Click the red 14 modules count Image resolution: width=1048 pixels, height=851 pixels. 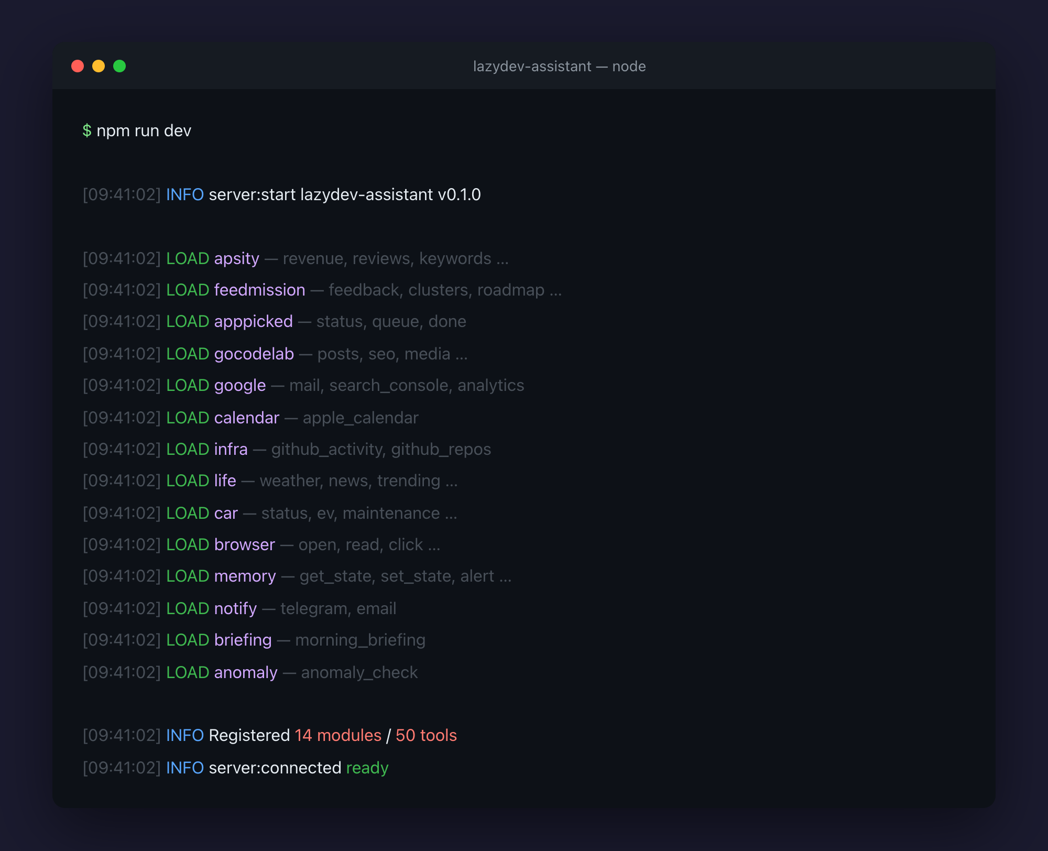tap(337, 735)
